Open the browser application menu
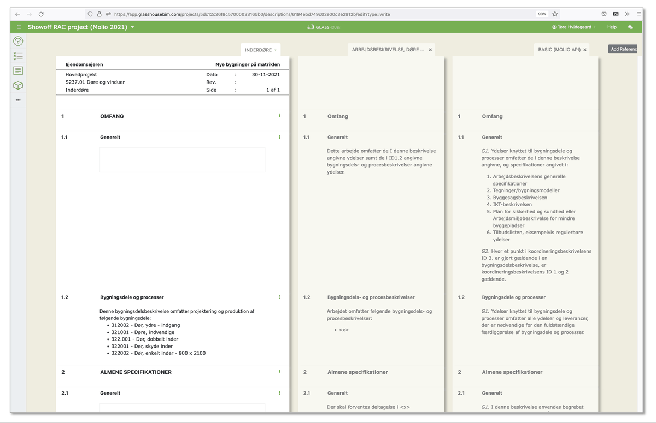The width and height of the screenshot is (656, 423). pos(639,14)
